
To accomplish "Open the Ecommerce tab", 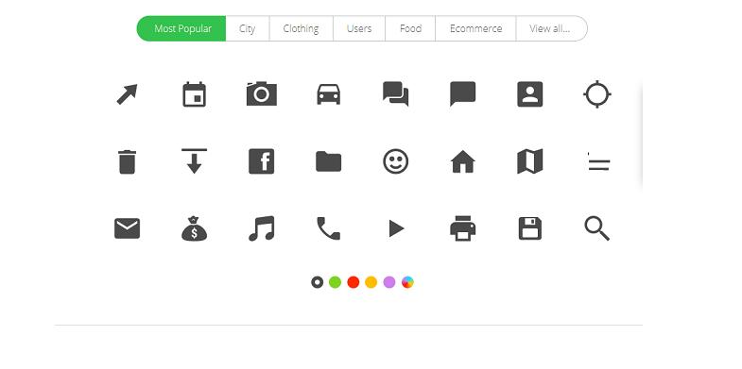I will (x=475, y=28).
